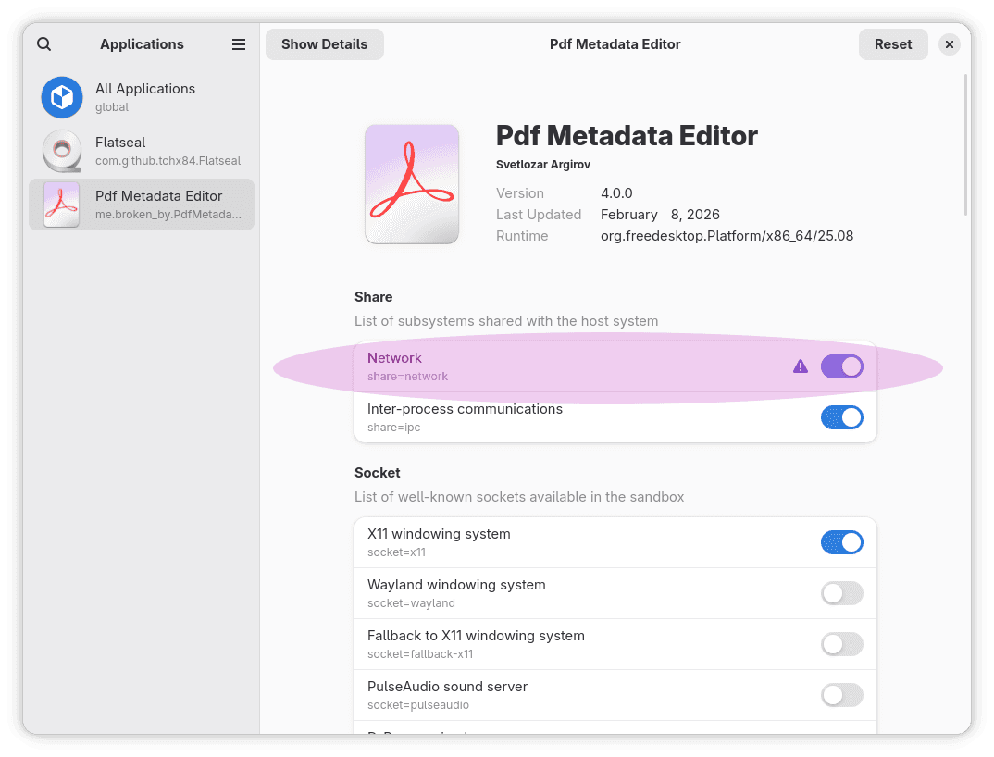Click the Applications sidebar title

[142, 44]
